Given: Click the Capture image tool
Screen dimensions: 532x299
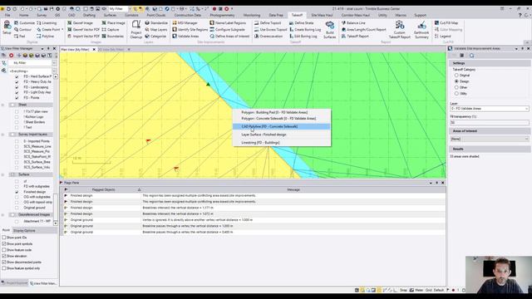Looking at the screenshot, I should click(111, 30).
